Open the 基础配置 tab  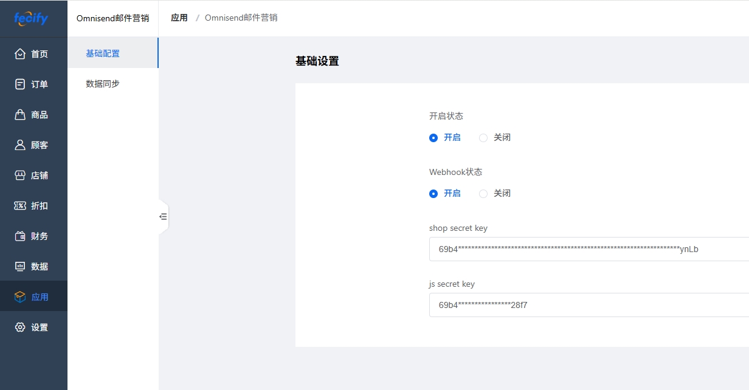click(x=103, y=53)
